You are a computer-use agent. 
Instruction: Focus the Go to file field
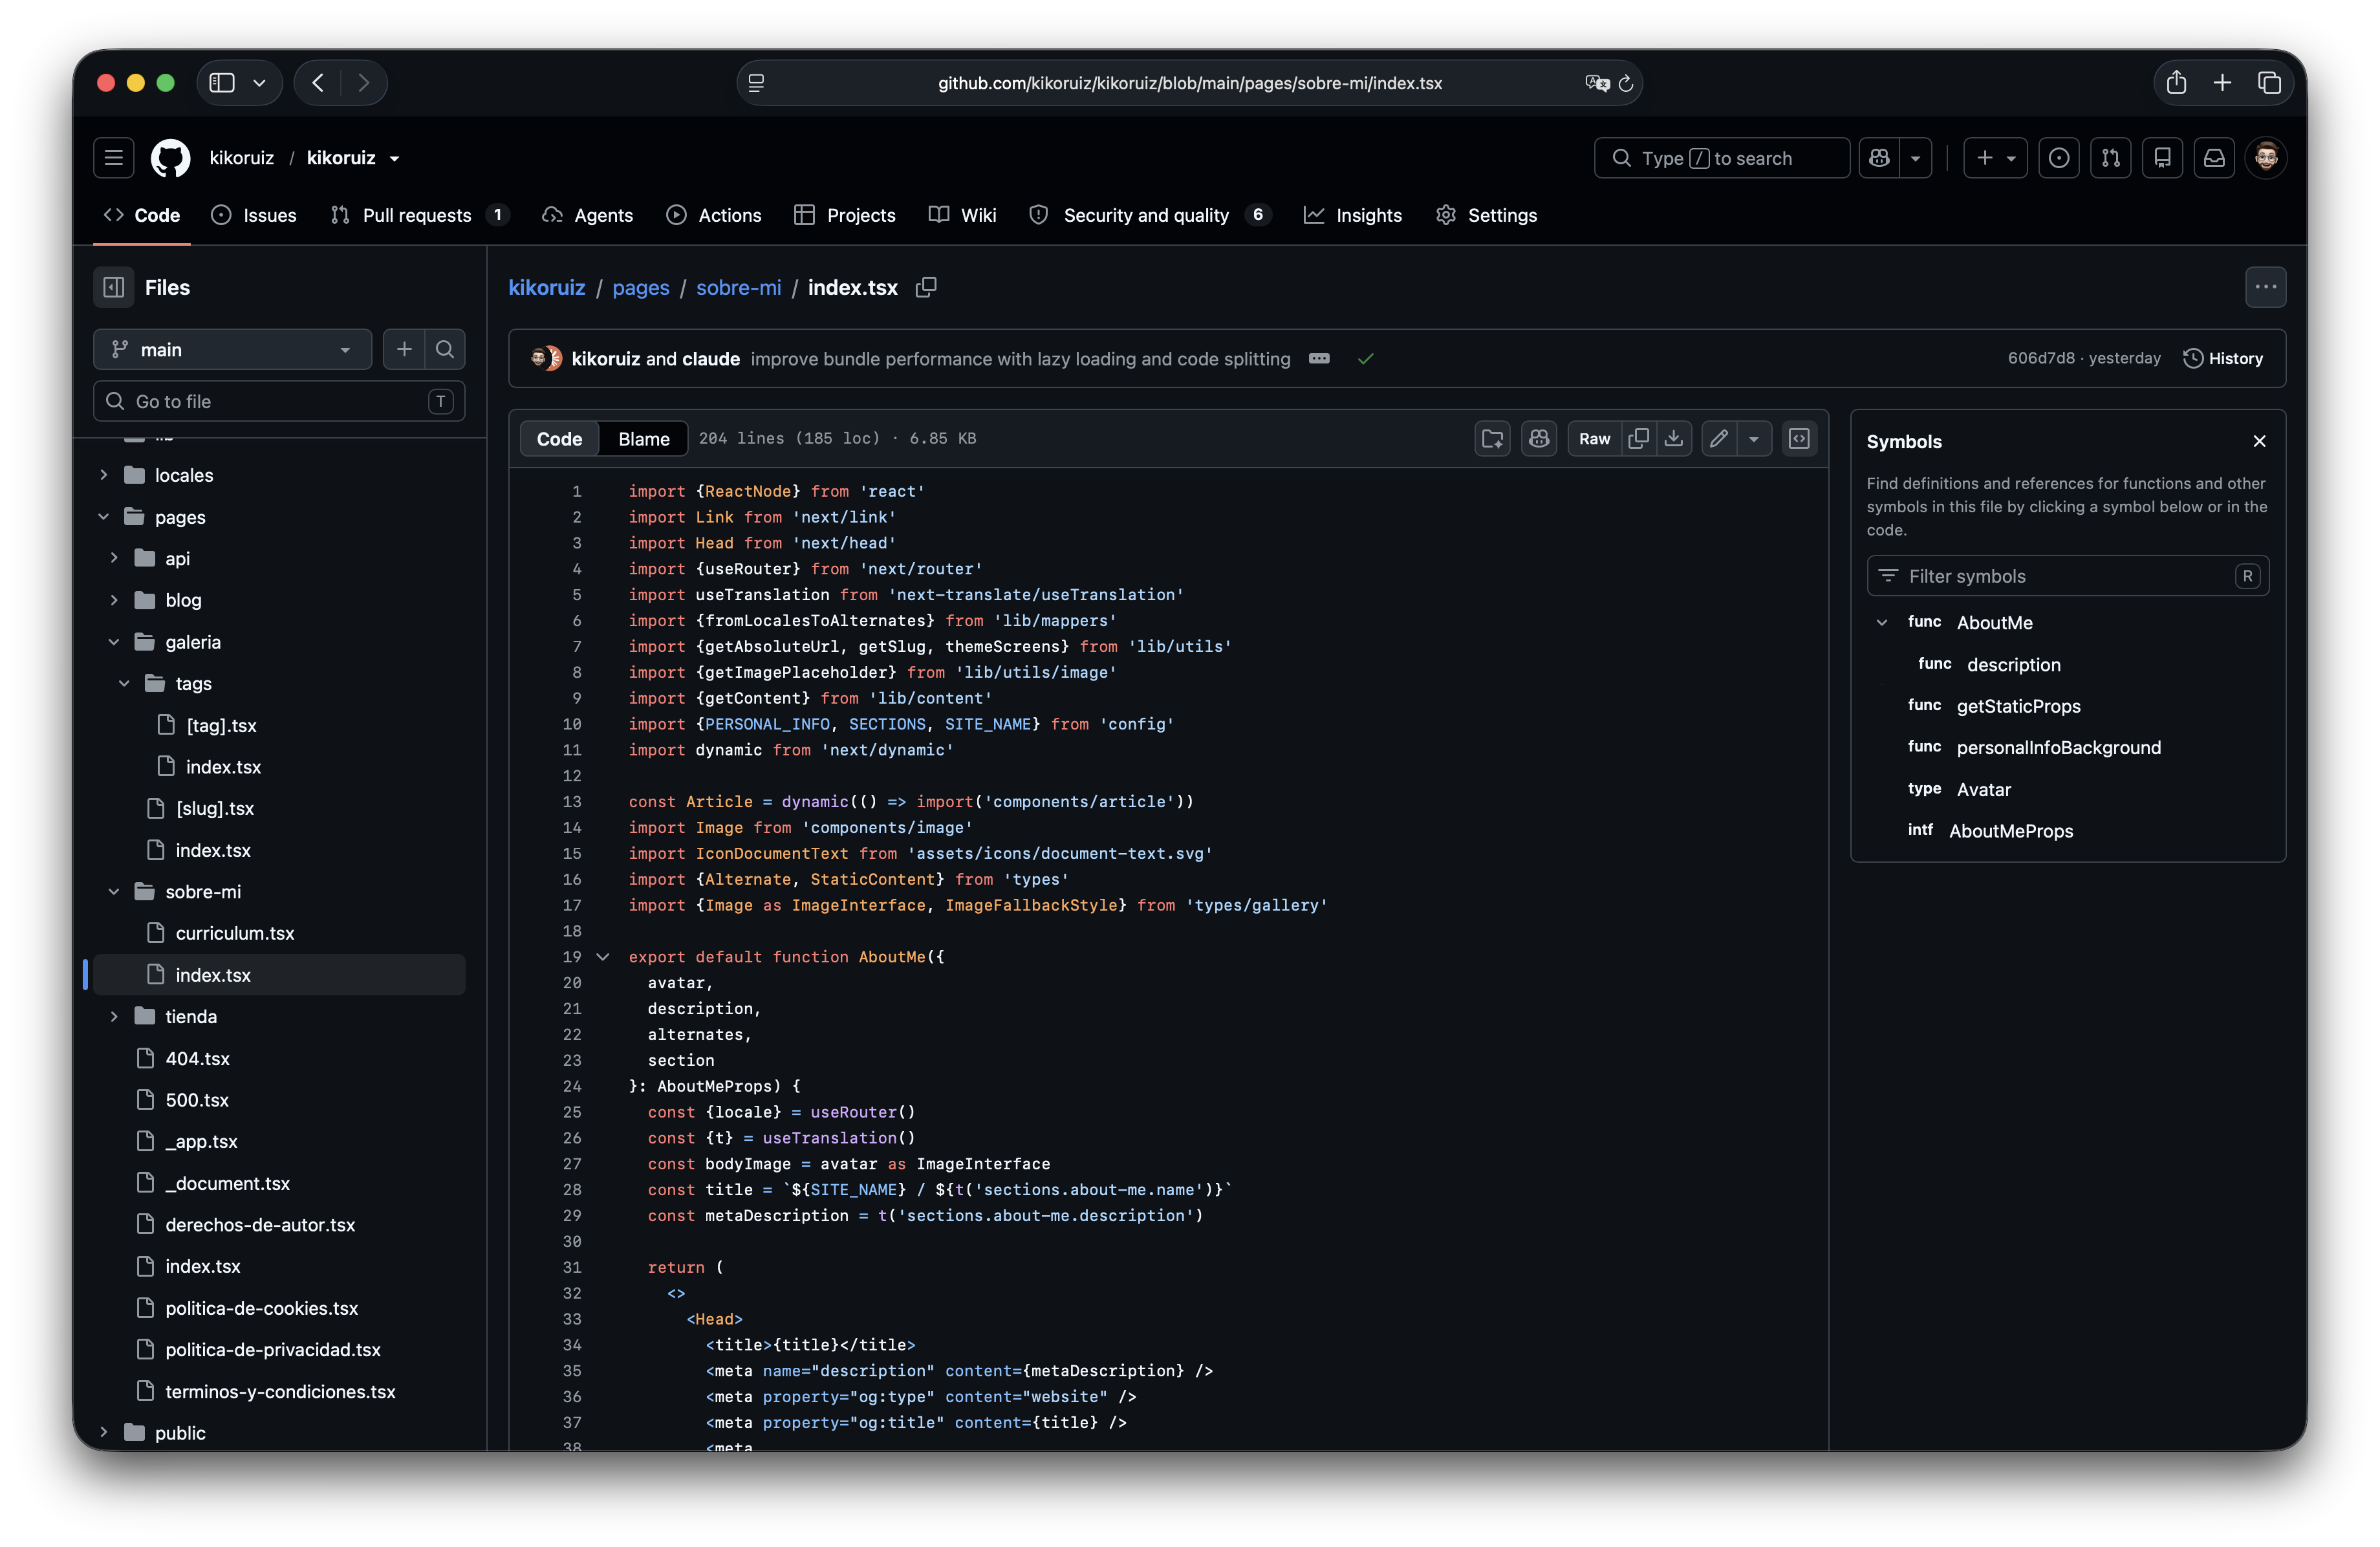279,401
